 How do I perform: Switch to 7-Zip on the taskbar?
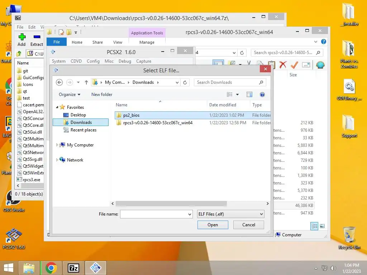(x=73, y=268)
